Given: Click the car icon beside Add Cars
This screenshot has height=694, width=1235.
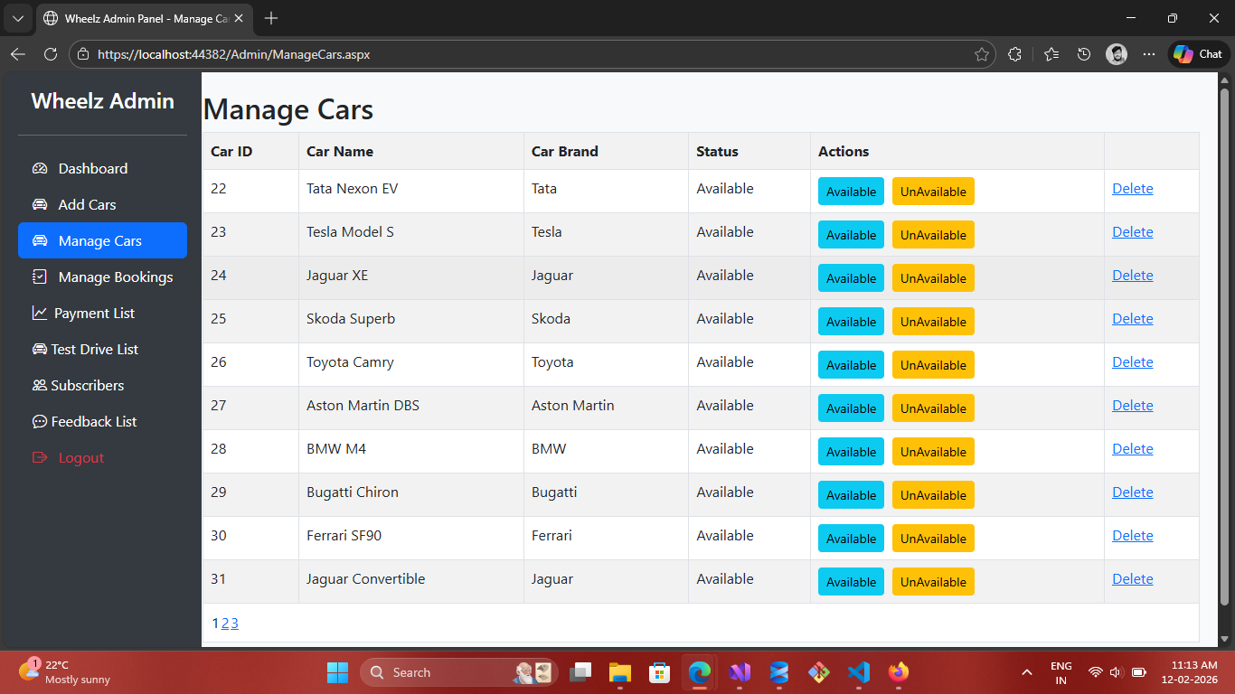Looking at the screenshot, I should point(40,205).
